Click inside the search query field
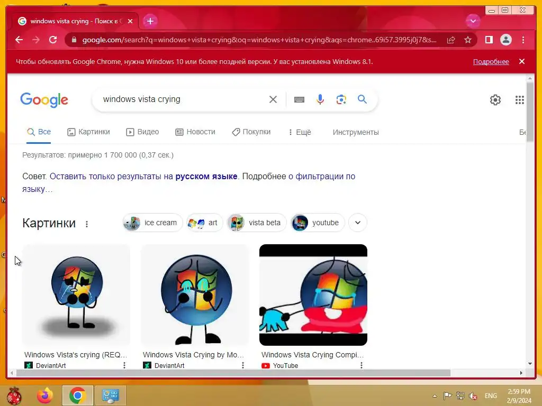This screenshot has width=542, height=406. 183,99
